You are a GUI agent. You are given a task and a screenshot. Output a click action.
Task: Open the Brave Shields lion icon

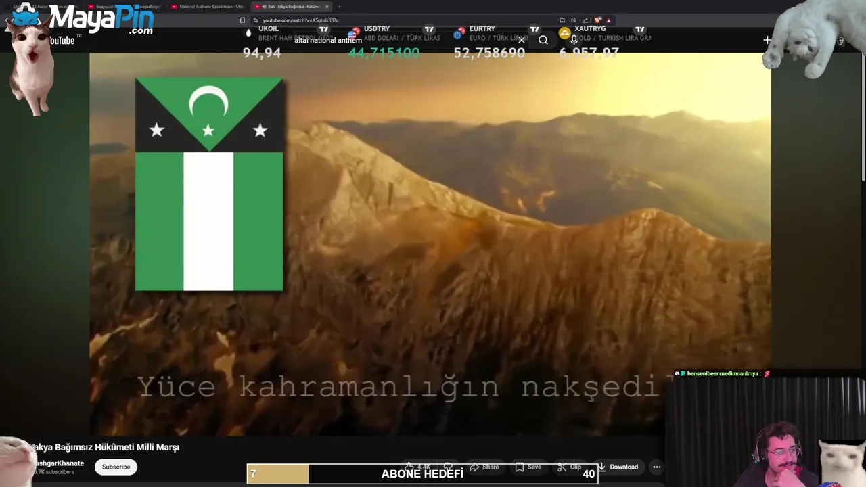point(598,20)
